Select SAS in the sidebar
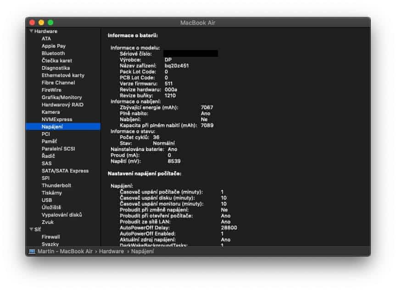This screenshot has width=396, height=290. [47, 163]
